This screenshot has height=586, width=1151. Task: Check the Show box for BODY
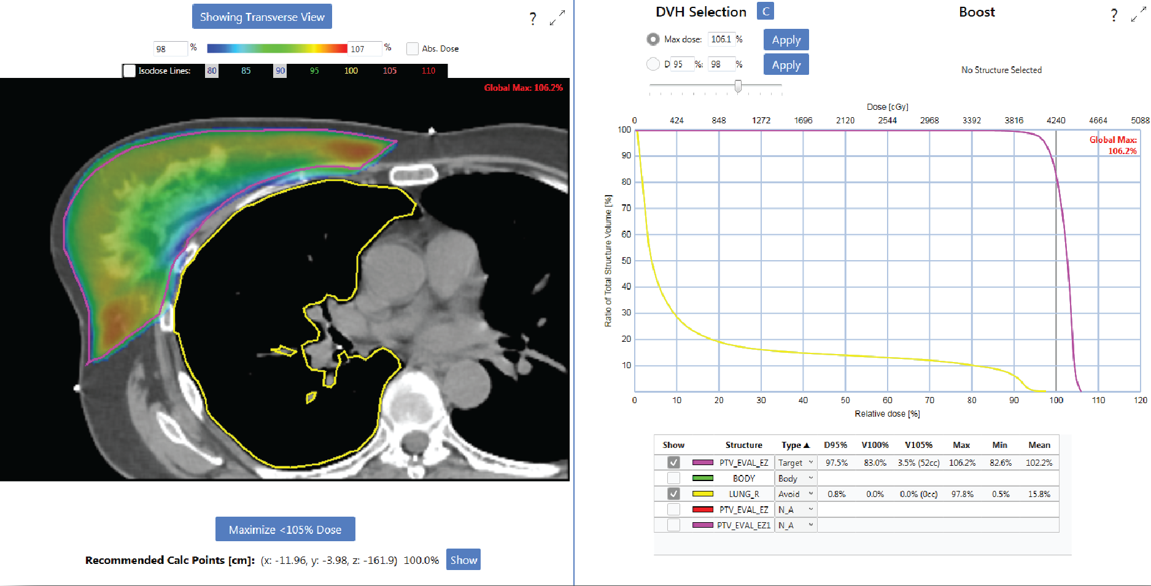coord(673,478)
